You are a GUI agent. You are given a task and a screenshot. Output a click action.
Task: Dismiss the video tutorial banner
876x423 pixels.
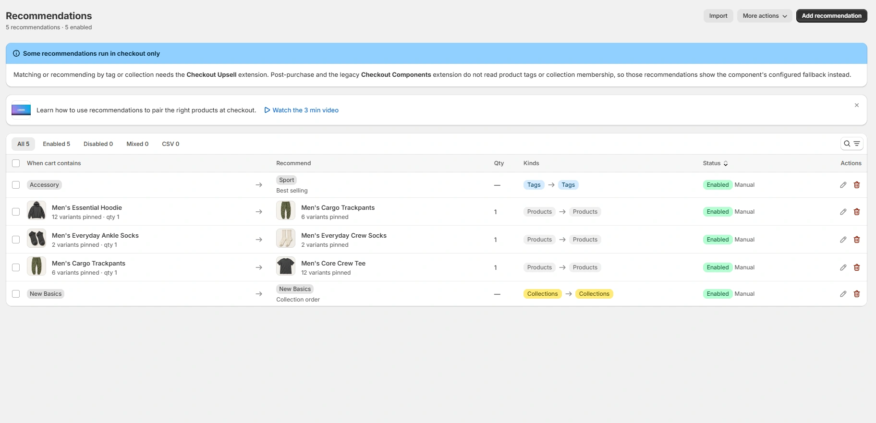[857, 105]
